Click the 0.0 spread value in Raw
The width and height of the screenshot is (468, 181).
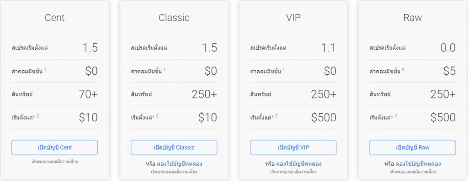pos(448,48)
